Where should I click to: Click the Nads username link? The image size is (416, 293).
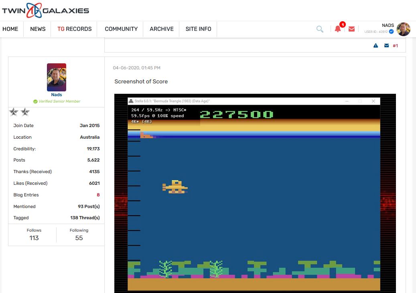[57, 95]
